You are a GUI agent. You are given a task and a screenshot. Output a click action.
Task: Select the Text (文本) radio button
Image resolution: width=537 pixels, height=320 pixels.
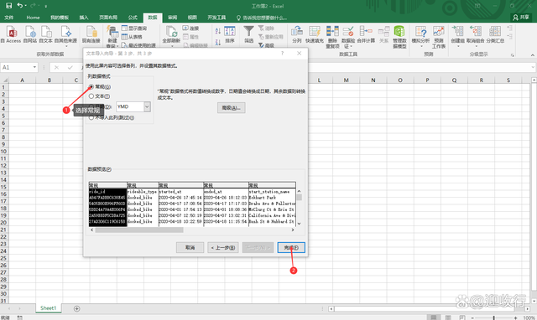(x=91, y=96)
